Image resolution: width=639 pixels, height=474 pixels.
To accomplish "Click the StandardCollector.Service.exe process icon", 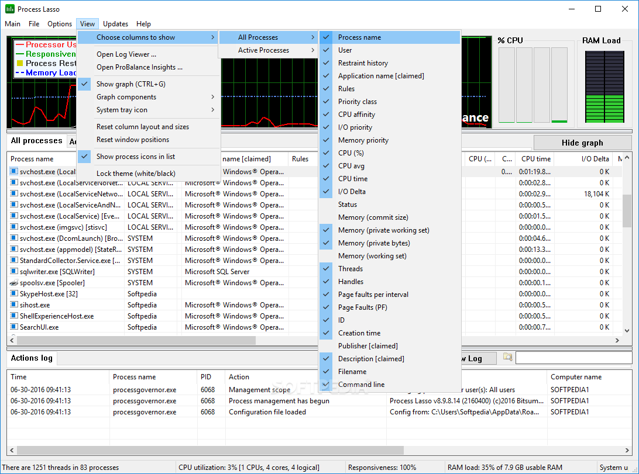I will [x=14, y=261].
